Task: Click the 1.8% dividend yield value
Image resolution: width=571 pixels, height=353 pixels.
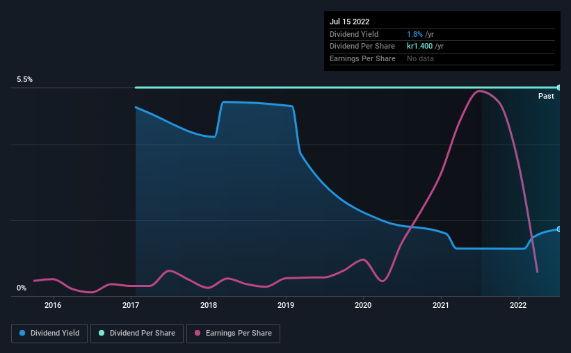Action: [415, 34]
